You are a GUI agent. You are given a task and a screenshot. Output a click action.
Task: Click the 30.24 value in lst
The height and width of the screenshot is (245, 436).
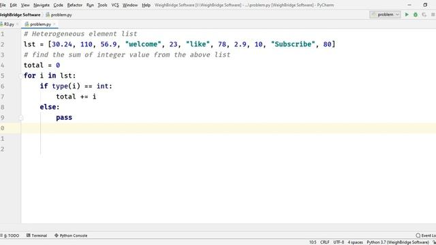(62, 44)
